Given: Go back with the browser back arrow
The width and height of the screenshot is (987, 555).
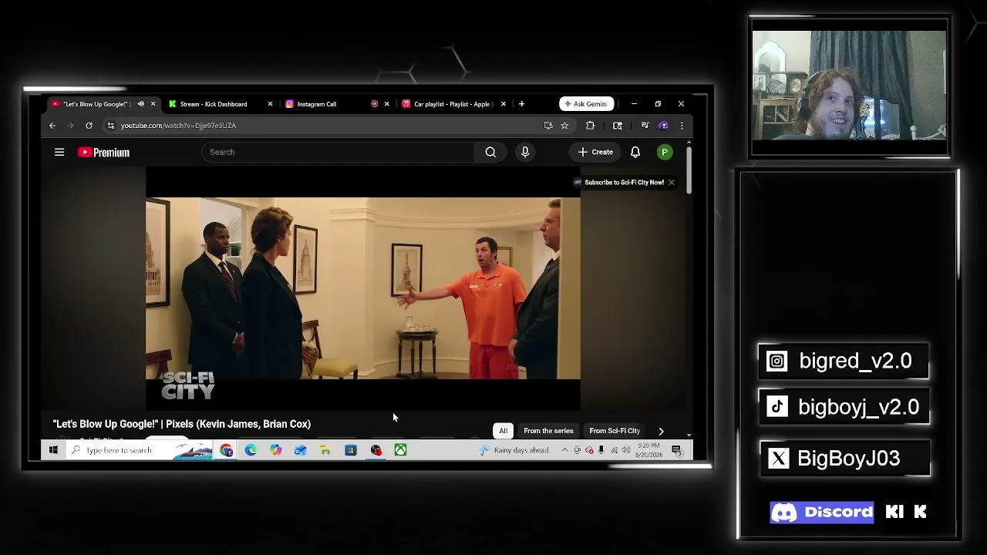Looking at the screenshot, I should [x=52, y=126].
